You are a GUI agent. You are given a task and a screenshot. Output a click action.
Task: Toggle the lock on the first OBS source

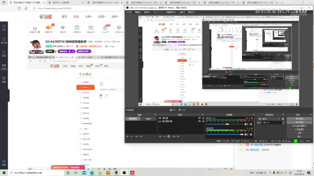coord(203,118)
